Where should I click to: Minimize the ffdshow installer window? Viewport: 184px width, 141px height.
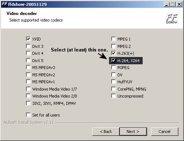click(x=167, y=4)
